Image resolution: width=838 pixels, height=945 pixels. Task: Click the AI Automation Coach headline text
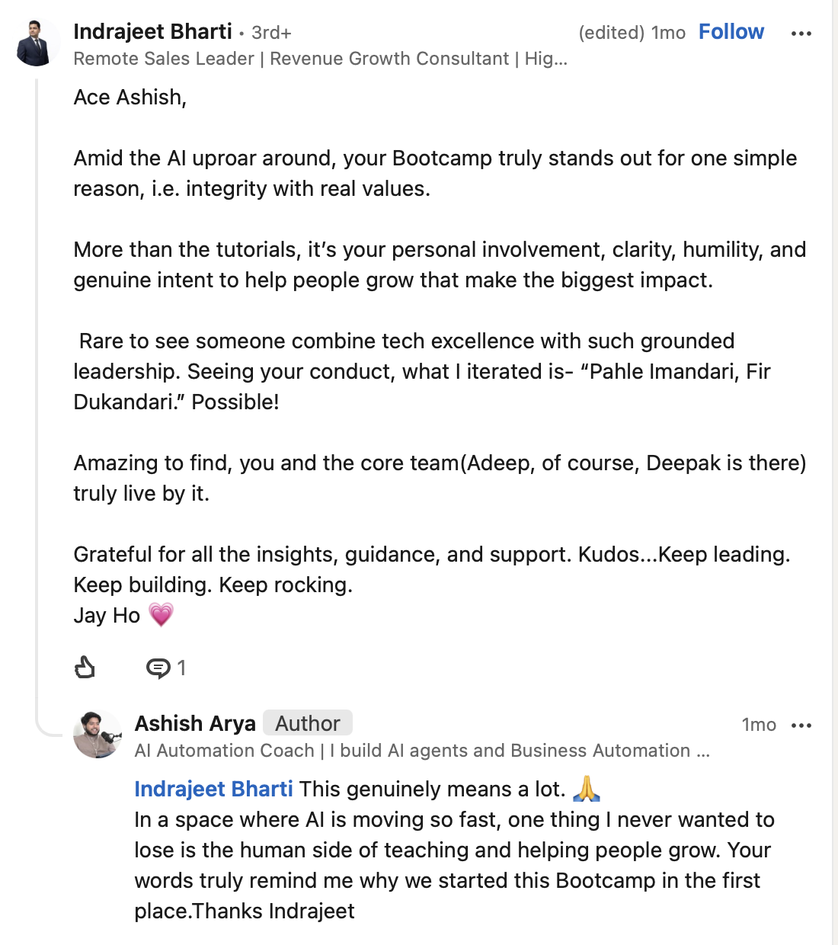click(422, 751)
